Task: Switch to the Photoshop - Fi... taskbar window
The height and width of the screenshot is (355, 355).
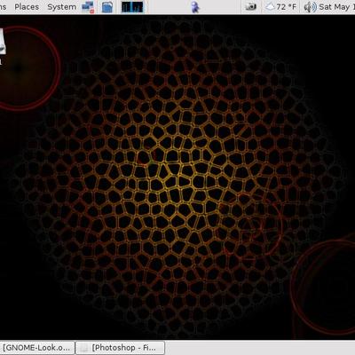Action: (120, 348)
